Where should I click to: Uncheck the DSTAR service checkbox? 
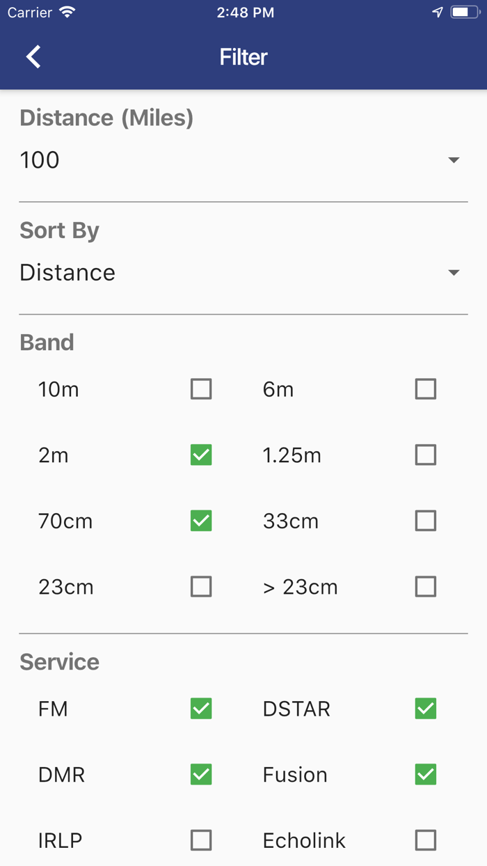point(426,709)
